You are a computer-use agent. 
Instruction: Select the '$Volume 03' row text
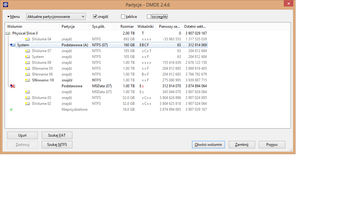[x=41, y=98]
